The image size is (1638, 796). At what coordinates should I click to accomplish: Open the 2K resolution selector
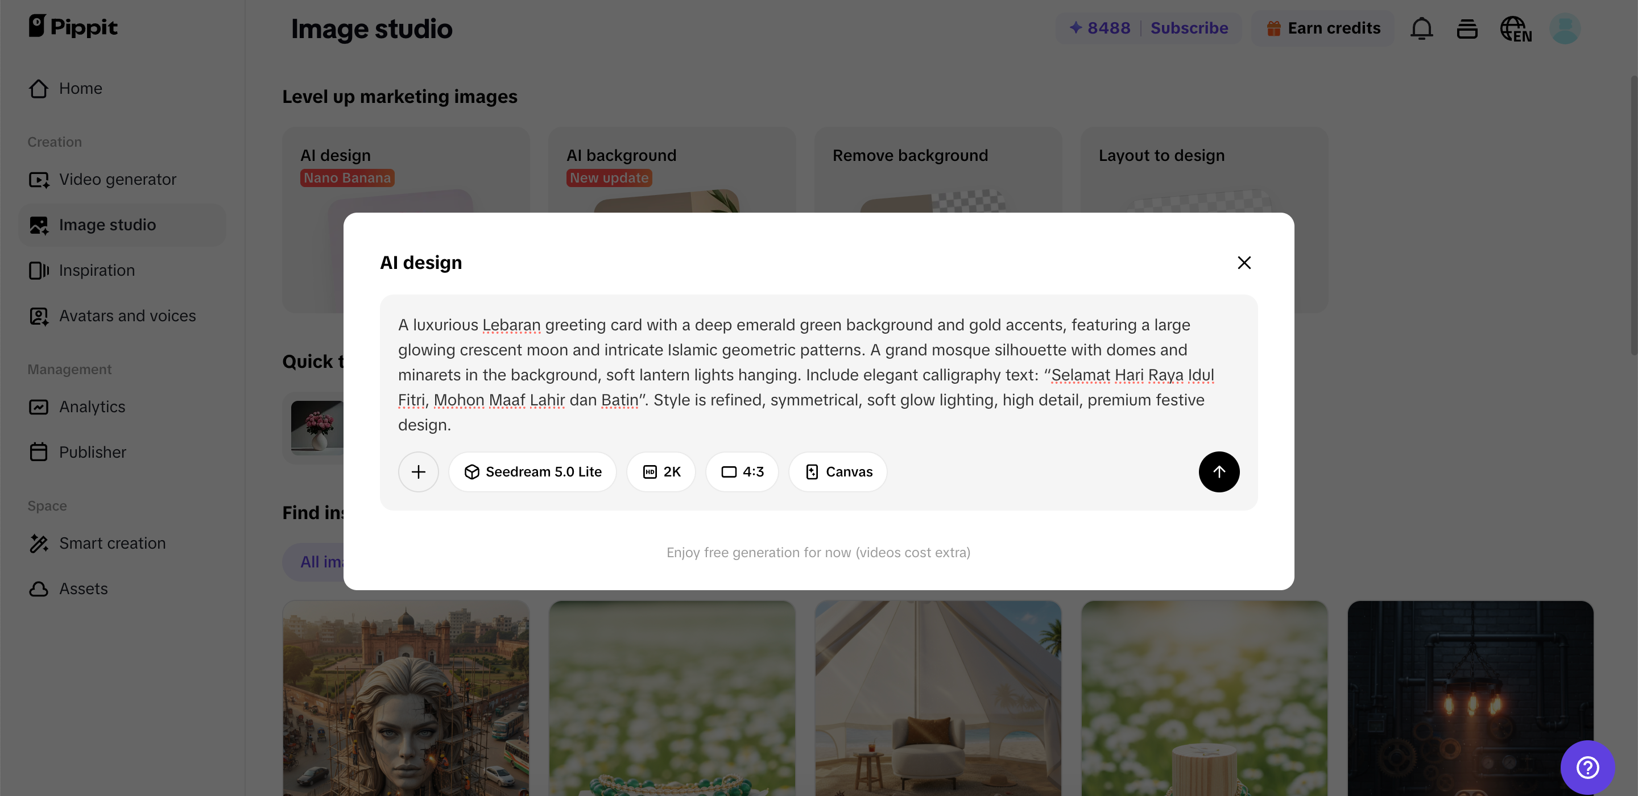[661, 472]
